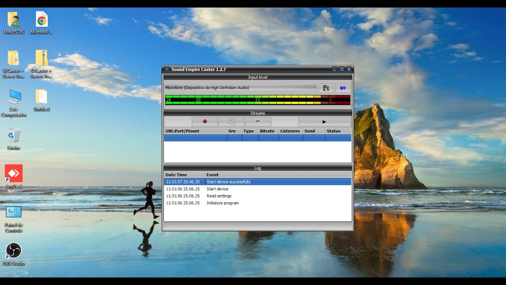Click the Microfone input device field

pos(240,87)
